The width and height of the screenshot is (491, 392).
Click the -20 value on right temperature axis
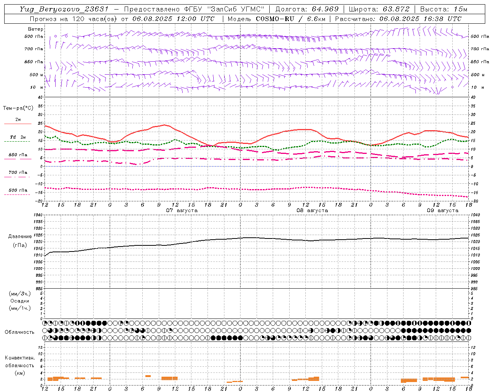tap(474, 201)
